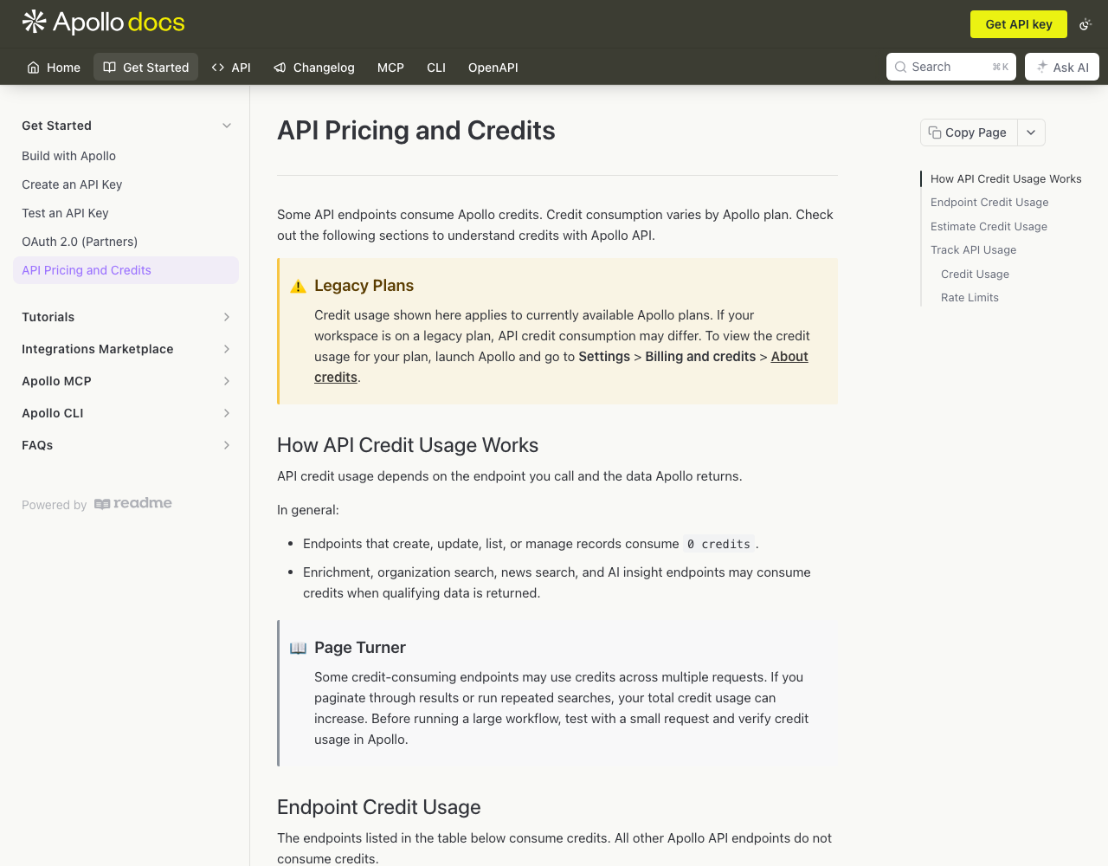Click the Get API key button

(1019, 24)
